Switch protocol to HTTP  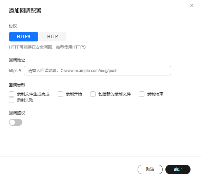coord(53,37)
